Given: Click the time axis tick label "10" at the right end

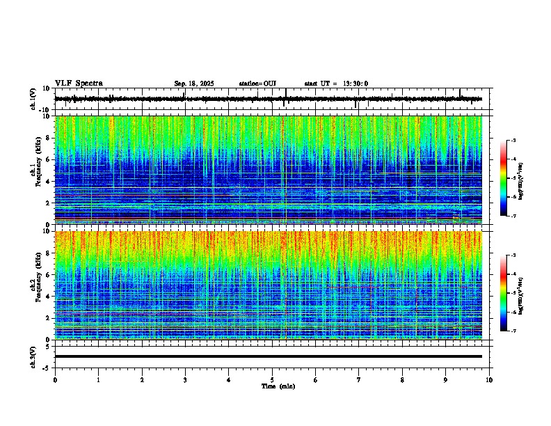Looking at the screenshot, I should coord(489,380).
